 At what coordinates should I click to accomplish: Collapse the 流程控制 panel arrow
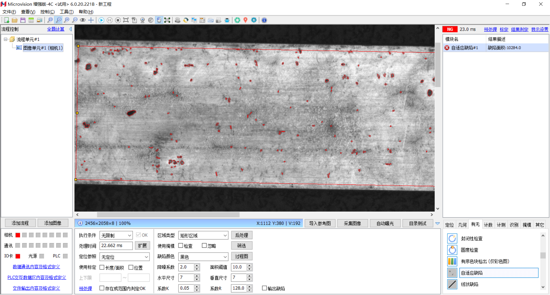(70, 29)
